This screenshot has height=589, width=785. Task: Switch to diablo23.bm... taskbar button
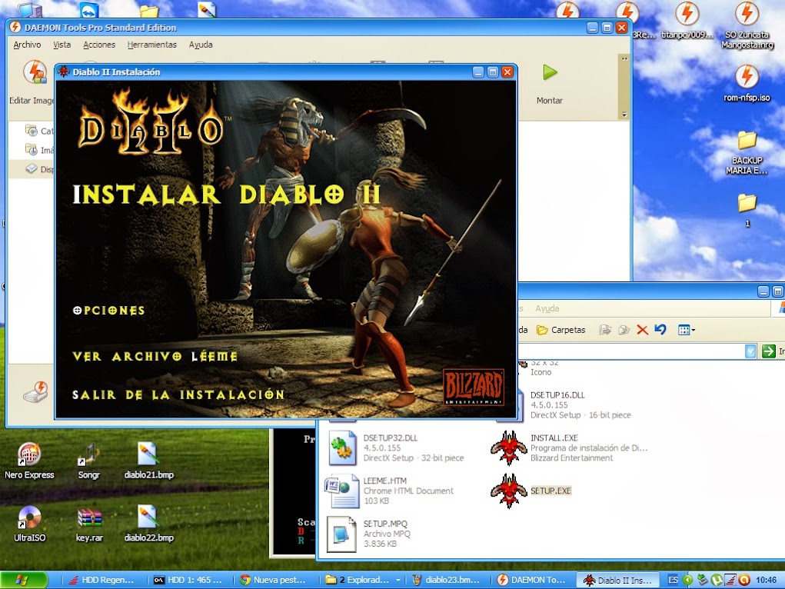pos(448,580)
